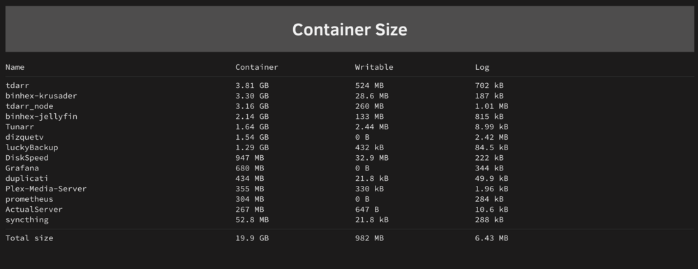
Task: Click the DiskSpeed container name
Action: 27,158
